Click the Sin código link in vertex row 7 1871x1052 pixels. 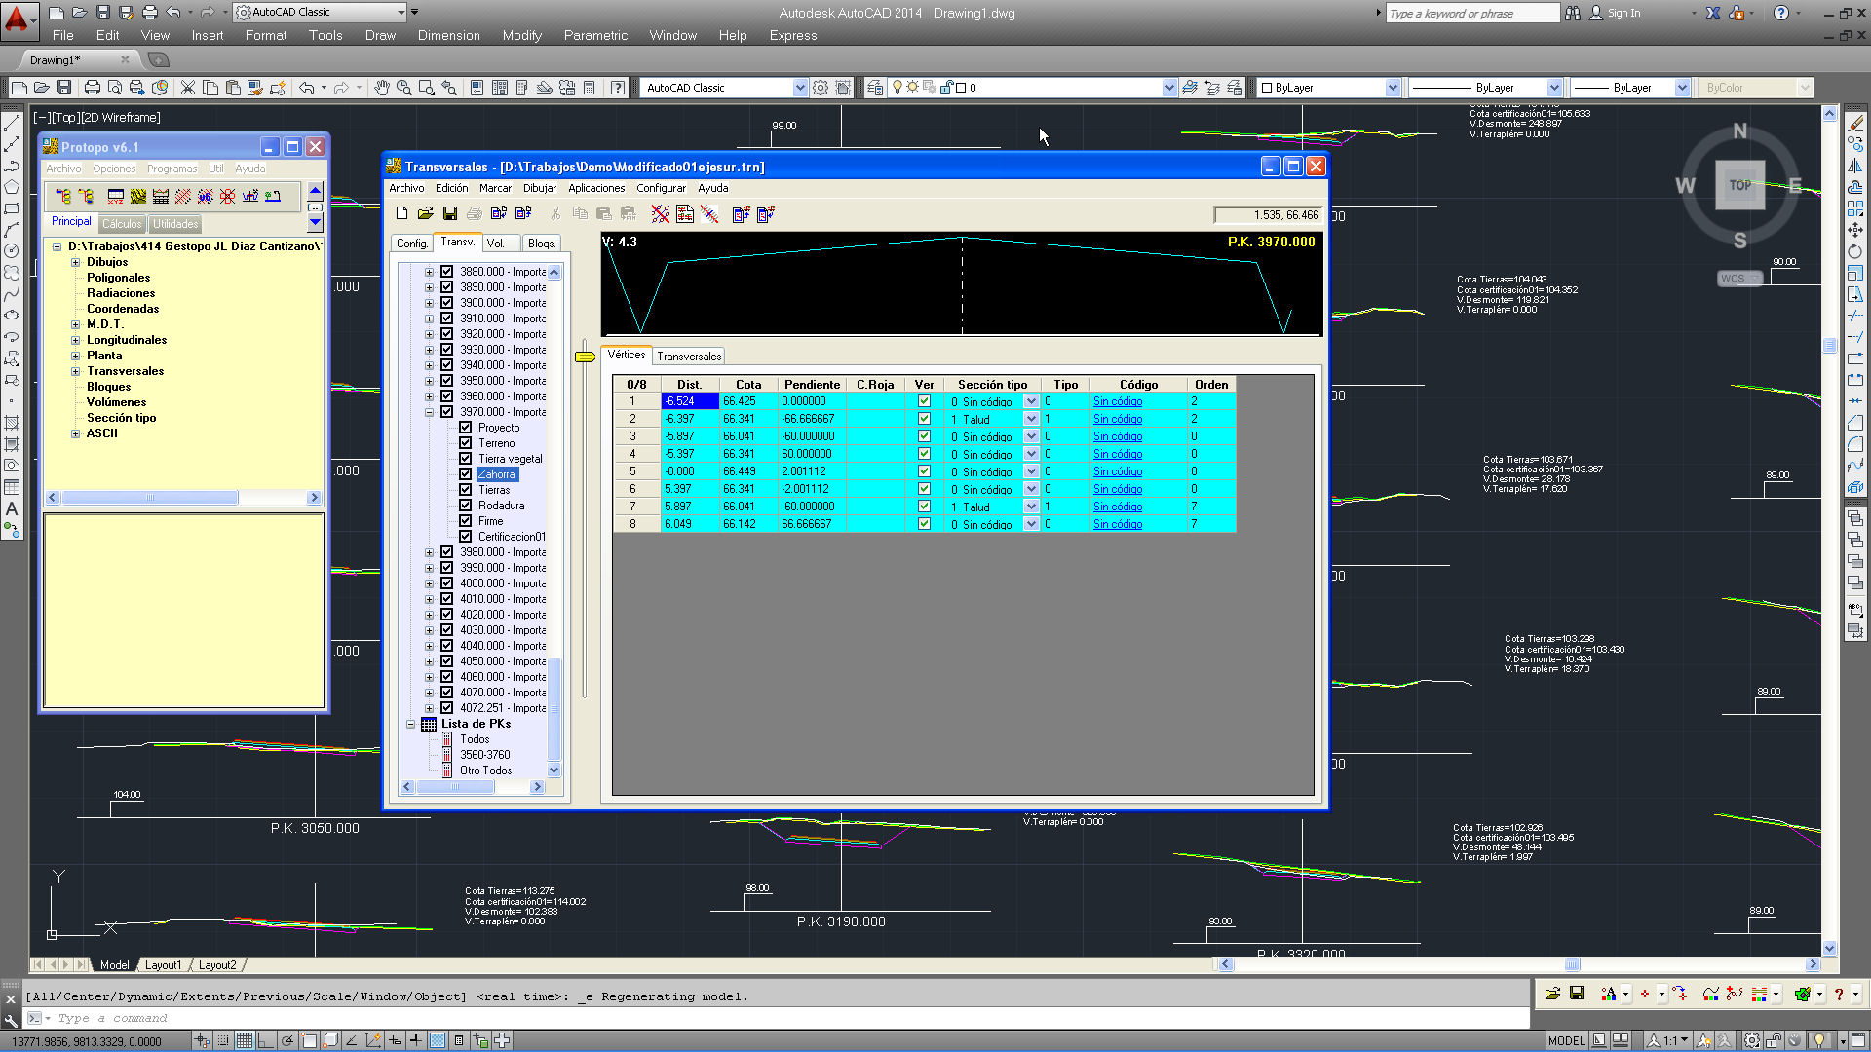[1118, 507]
